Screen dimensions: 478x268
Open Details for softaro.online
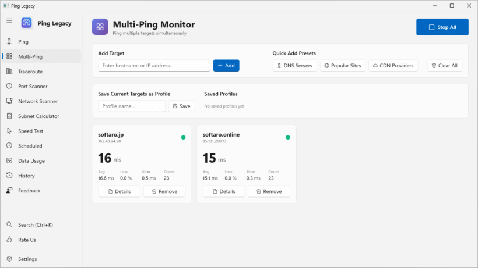pos(224,191)
